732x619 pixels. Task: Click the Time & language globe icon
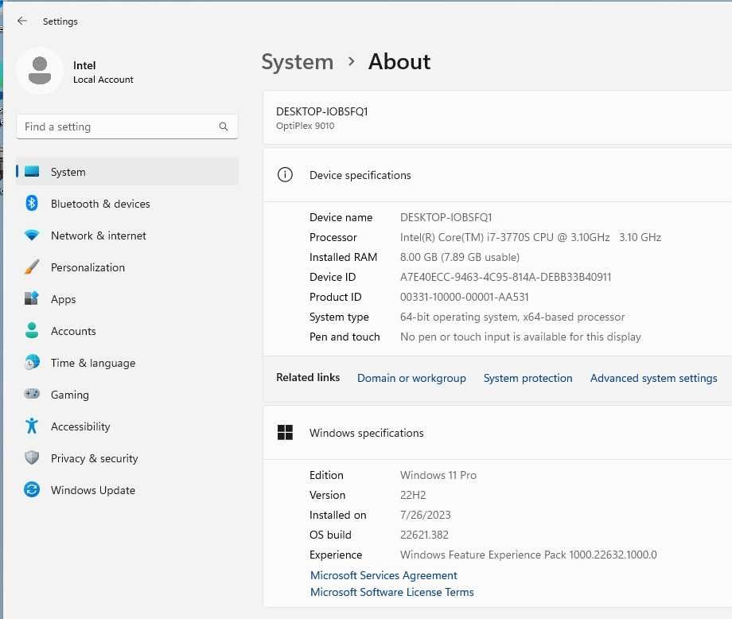click(x=32, y=362)
